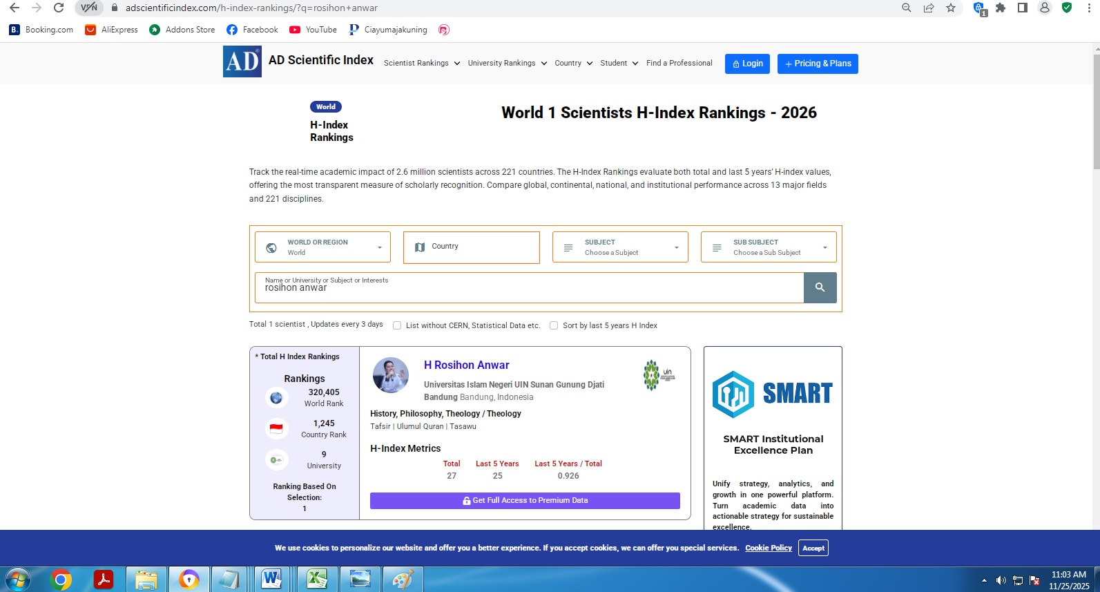
Task: Open the Scientist Rankings menu
Action: [x=421, y=63]
